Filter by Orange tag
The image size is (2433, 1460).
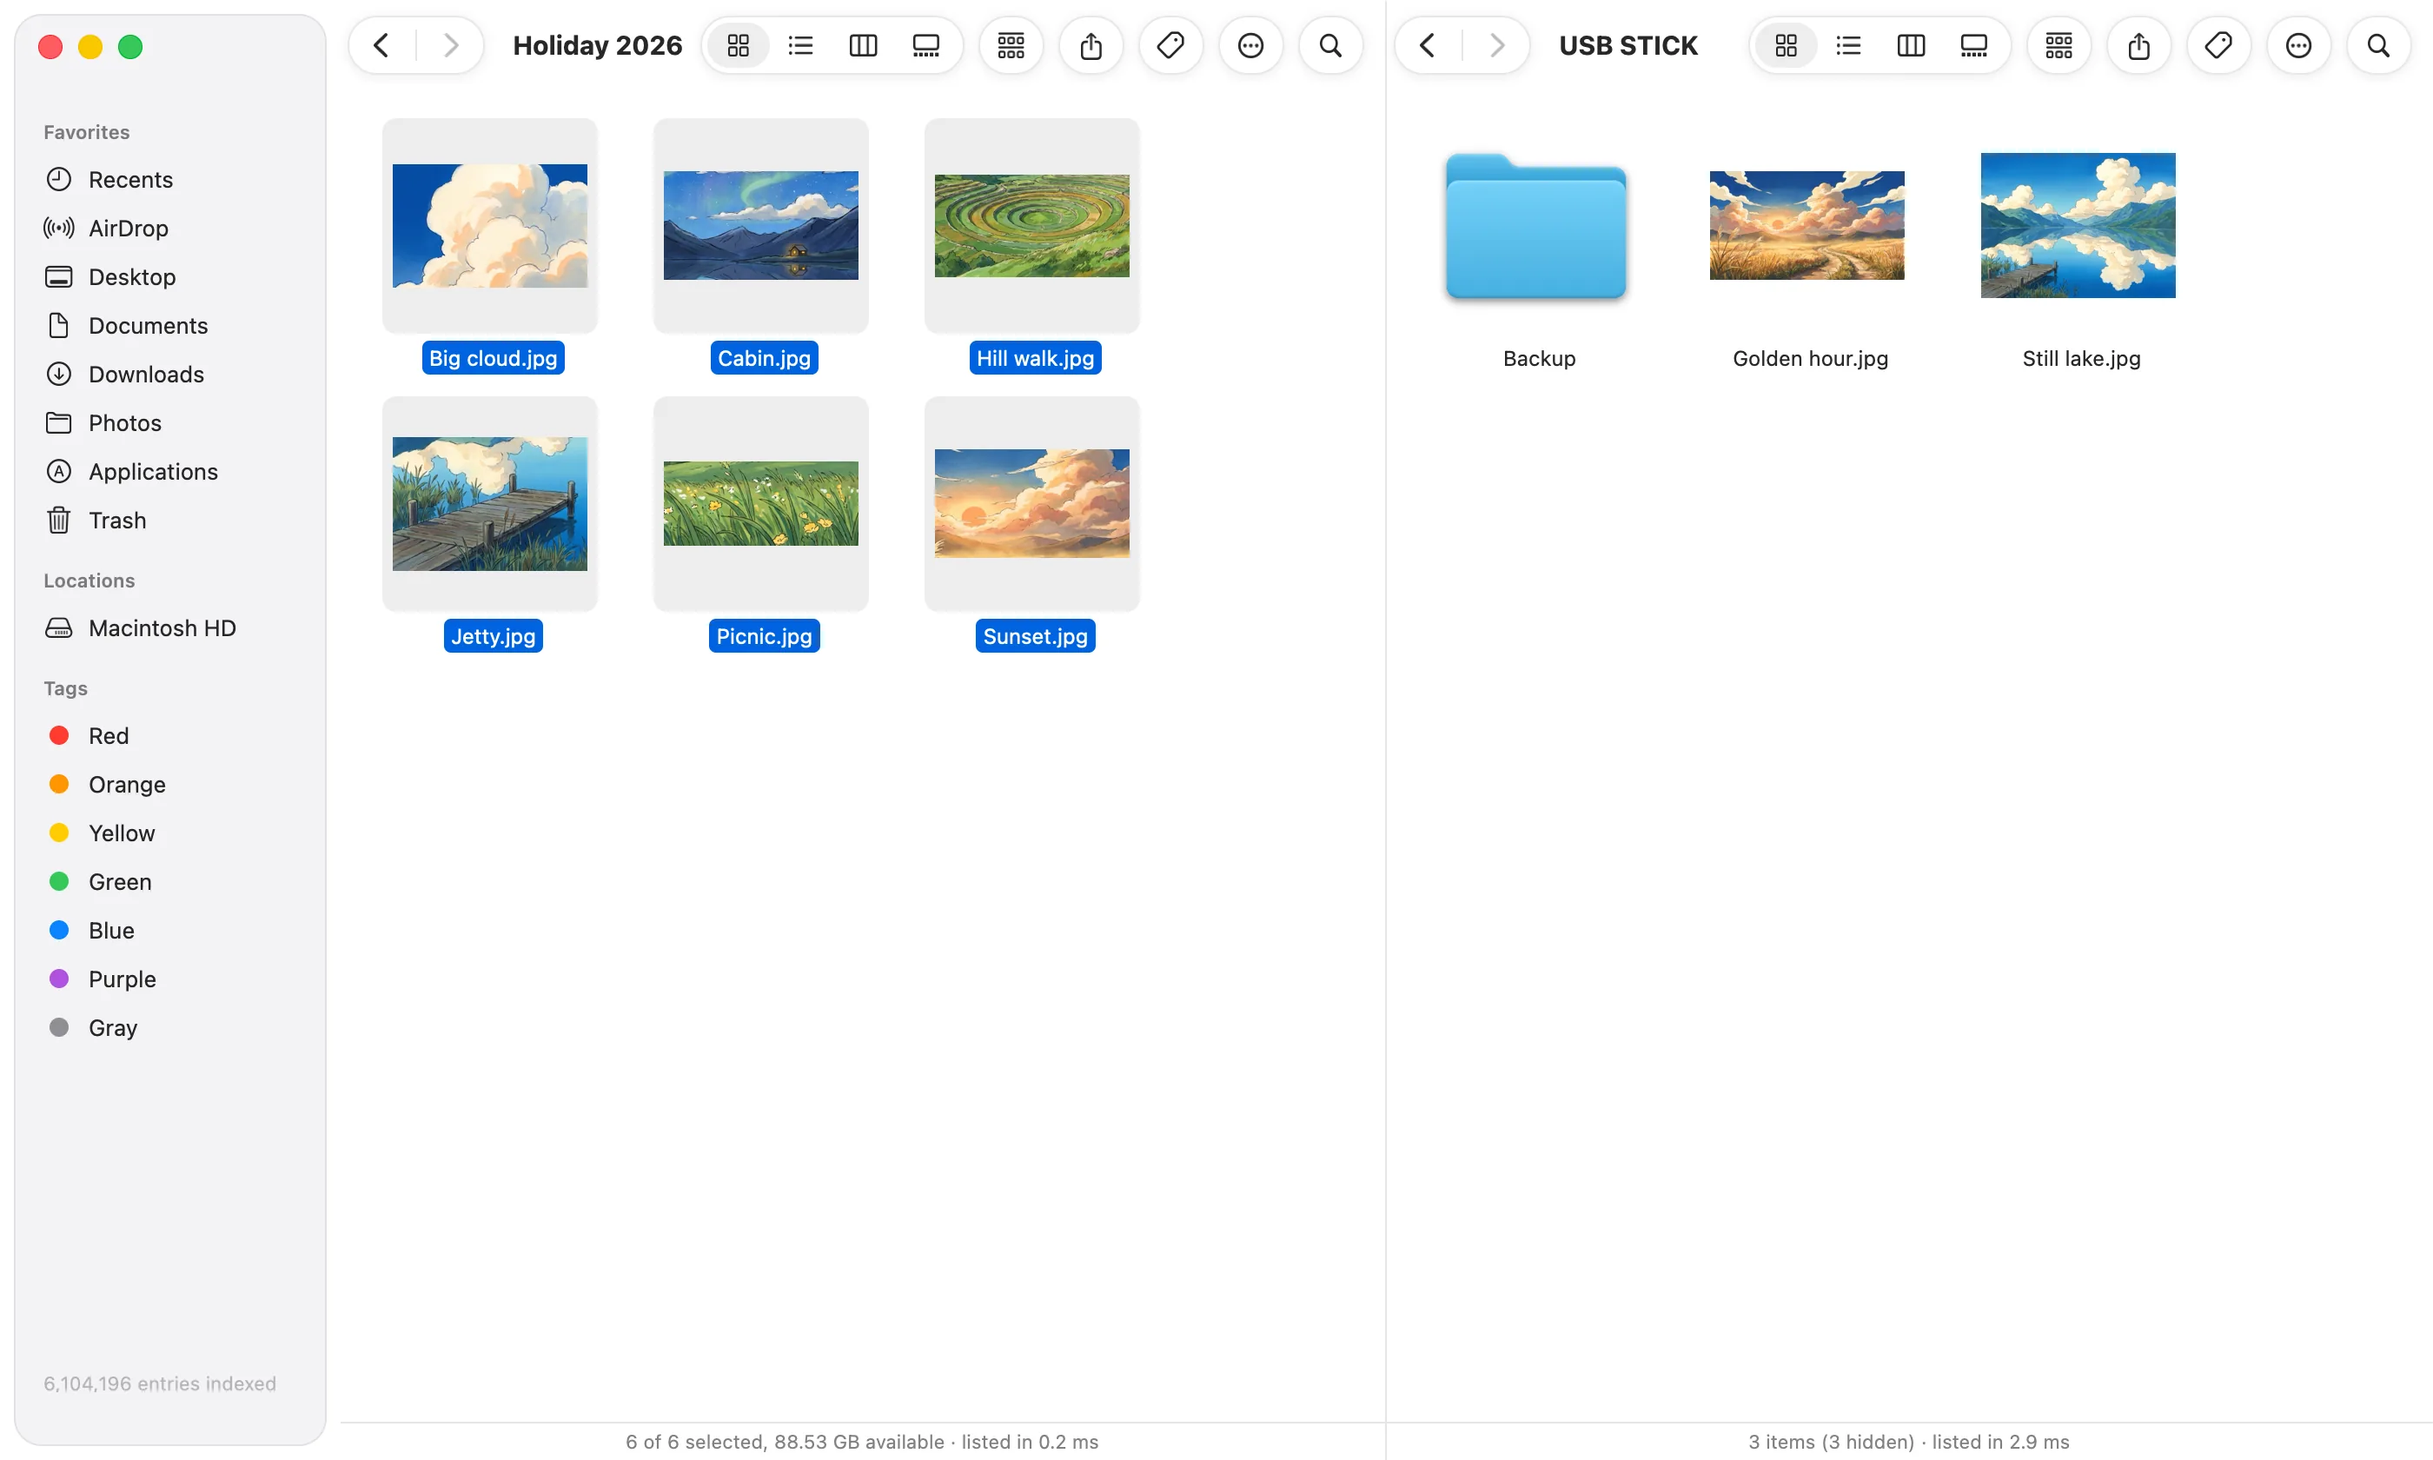tap(169, 784)
